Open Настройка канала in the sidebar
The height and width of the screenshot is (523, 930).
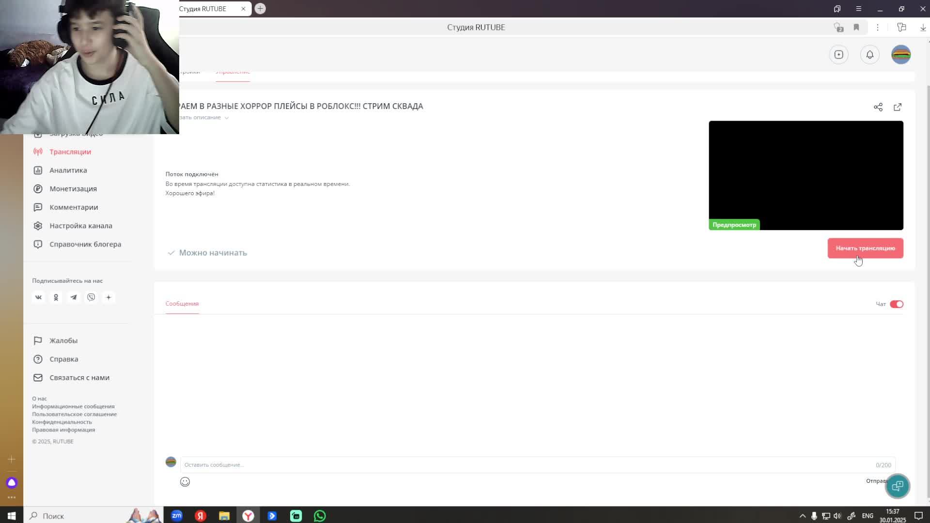[80, 226]
